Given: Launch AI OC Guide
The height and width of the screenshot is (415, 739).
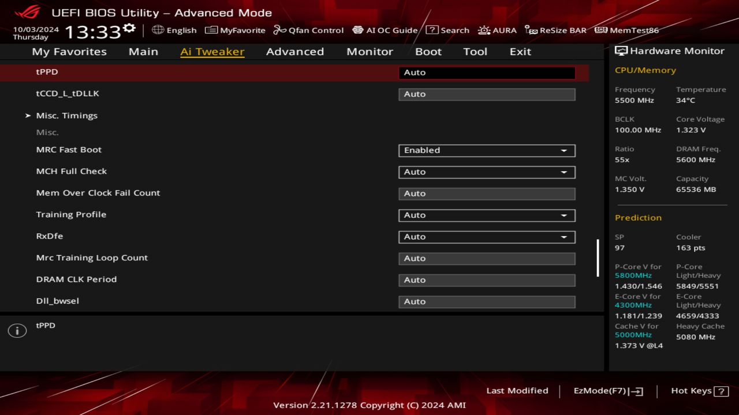Looking at the screenshot, I should 385,30.
